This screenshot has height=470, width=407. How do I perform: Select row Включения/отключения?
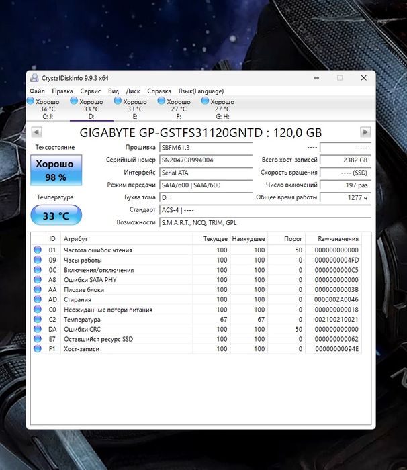click(x=197, y=270)
